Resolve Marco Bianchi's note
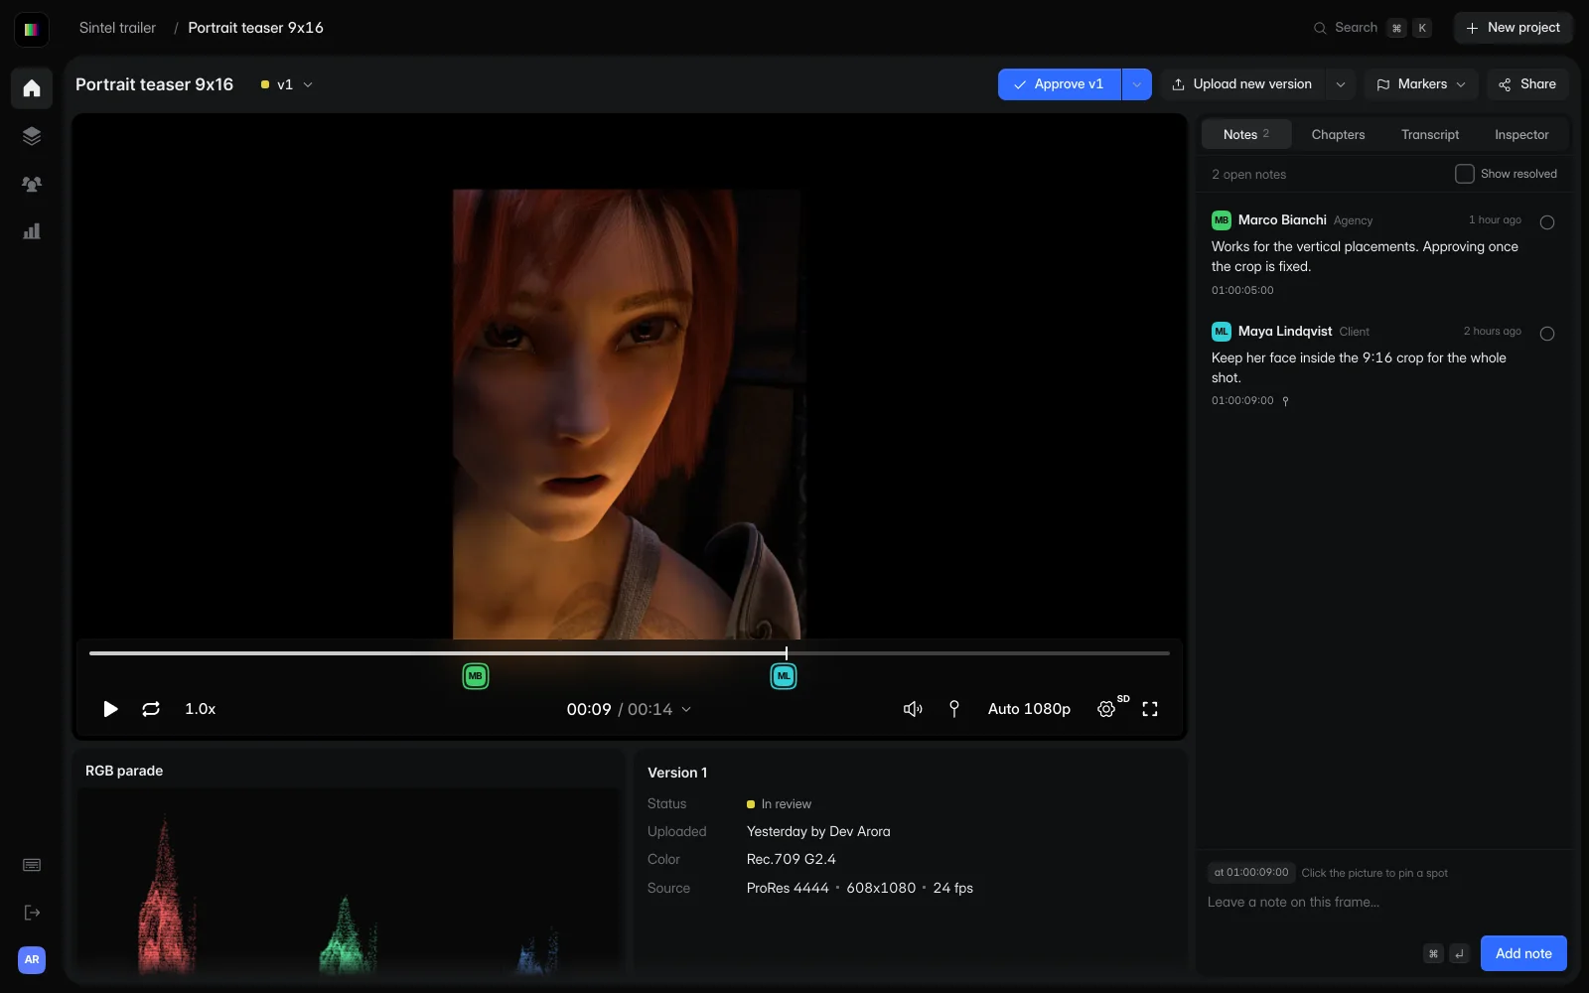This screenshot has width=1589, height=993. (x=1547, y=222)
